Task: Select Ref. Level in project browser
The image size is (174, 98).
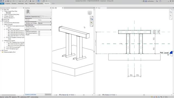Action: coord(8,13)
